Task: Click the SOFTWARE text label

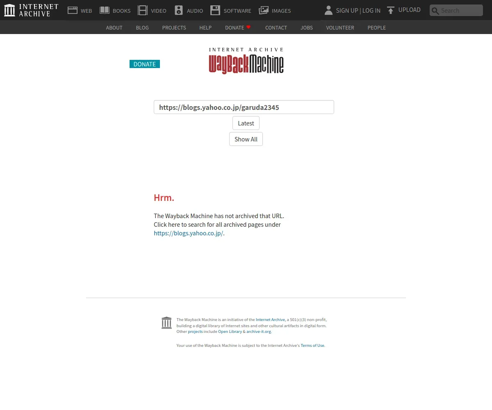Action: tap(237, 11)
